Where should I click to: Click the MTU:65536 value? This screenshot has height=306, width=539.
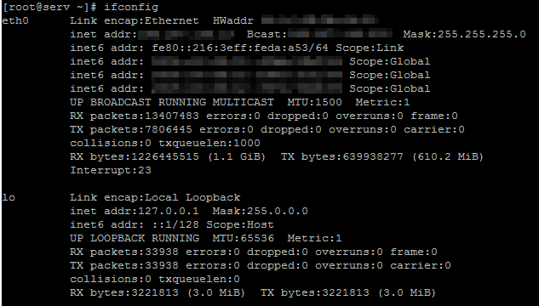coord(244,238)
